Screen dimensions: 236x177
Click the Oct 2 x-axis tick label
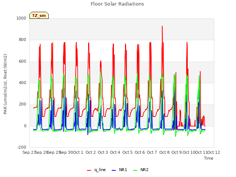click(x=91, y=152)
